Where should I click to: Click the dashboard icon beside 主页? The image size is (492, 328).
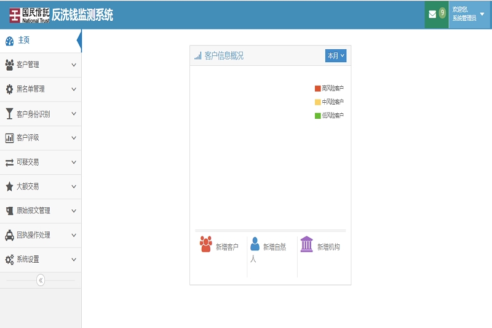(10, 41)
